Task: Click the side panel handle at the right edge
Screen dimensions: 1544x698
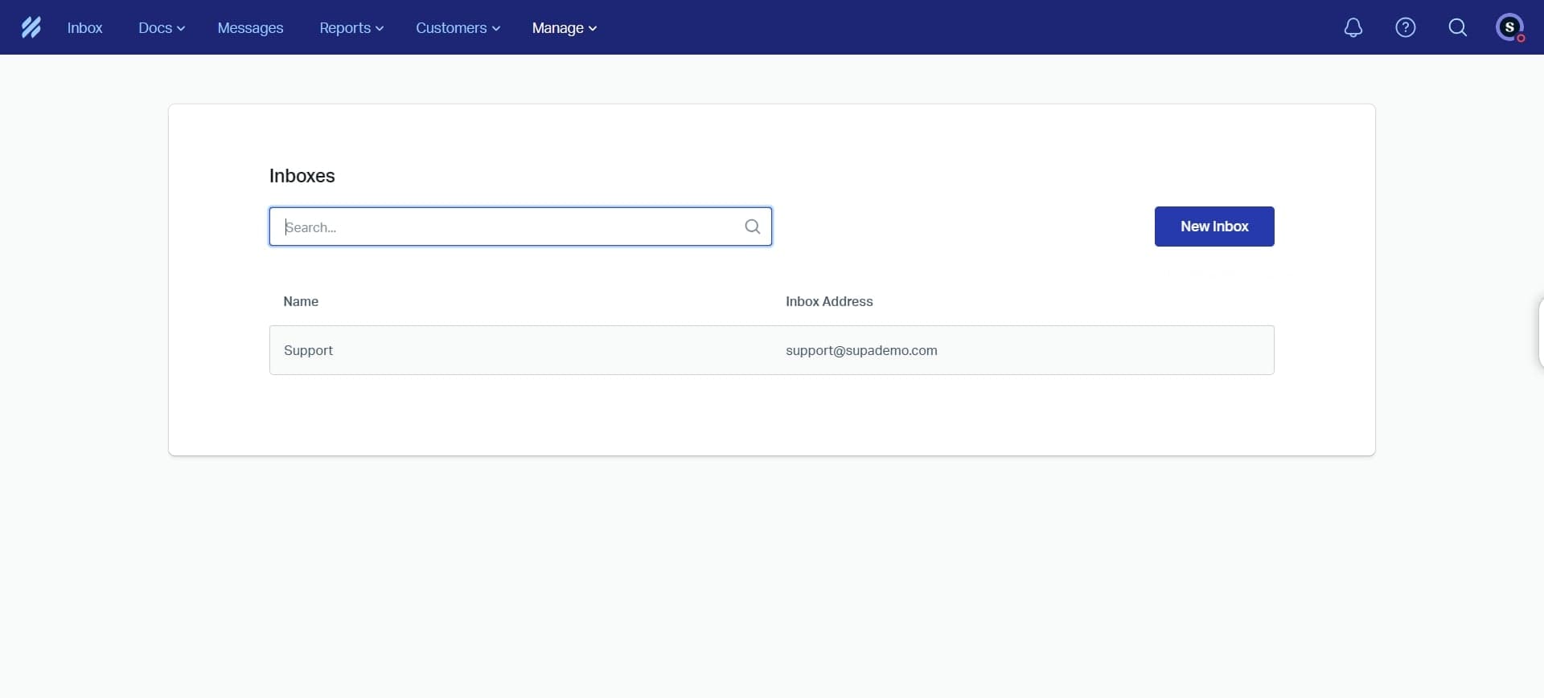Action: (1539, 333)
